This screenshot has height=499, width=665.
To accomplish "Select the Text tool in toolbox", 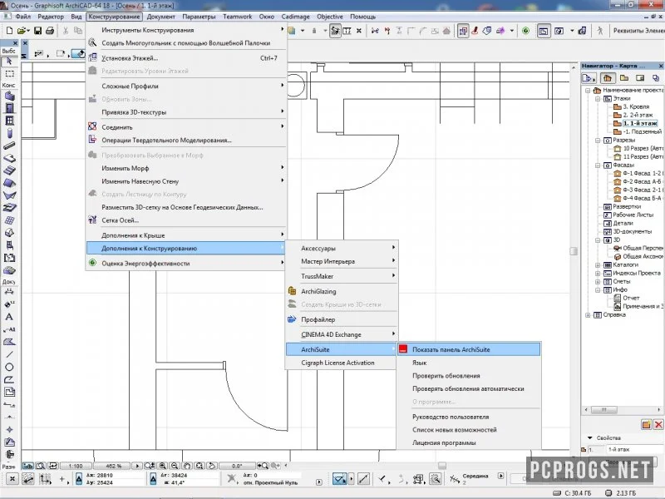I will [x=9, y=317].
